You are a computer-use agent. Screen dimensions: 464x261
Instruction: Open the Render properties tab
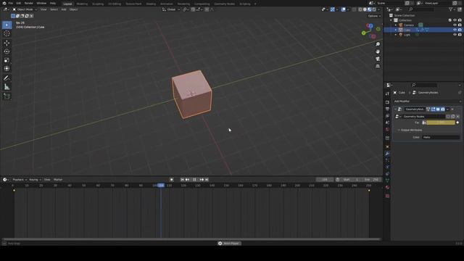point(387,102)
